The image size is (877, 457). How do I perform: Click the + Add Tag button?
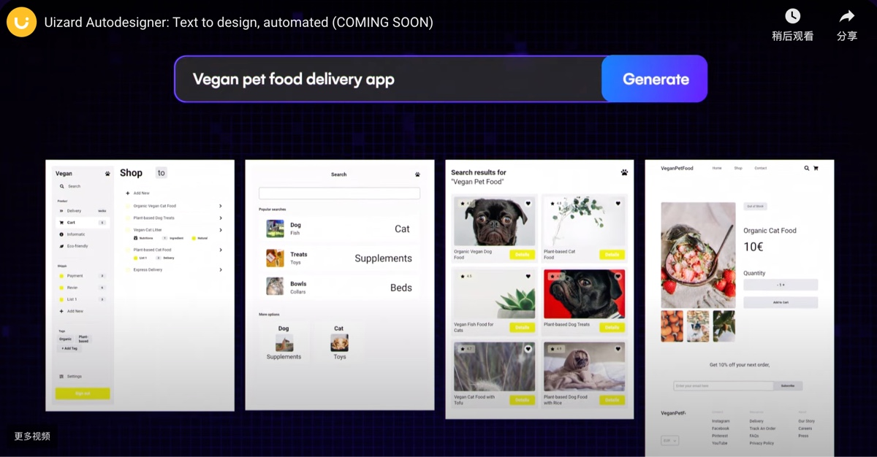pyautogui.click(x=69, y=348)
